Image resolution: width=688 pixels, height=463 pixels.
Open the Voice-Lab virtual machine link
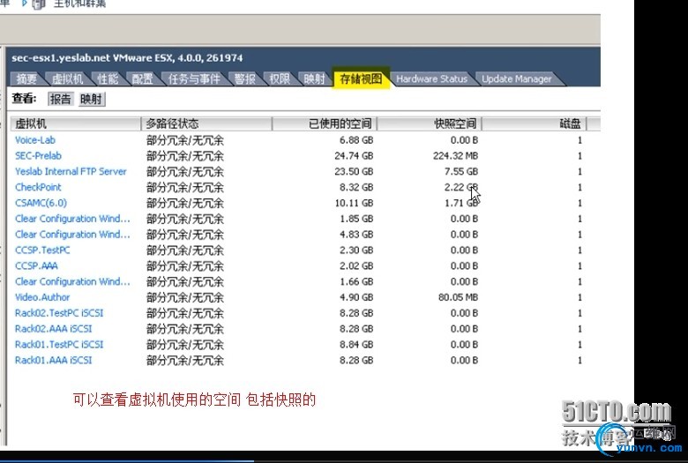click(35, 140)
